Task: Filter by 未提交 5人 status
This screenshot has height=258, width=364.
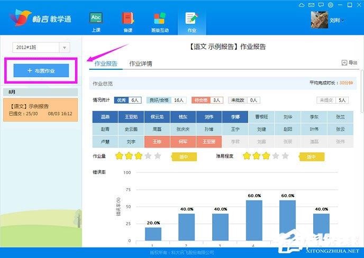Action: [x=333, y=100]
